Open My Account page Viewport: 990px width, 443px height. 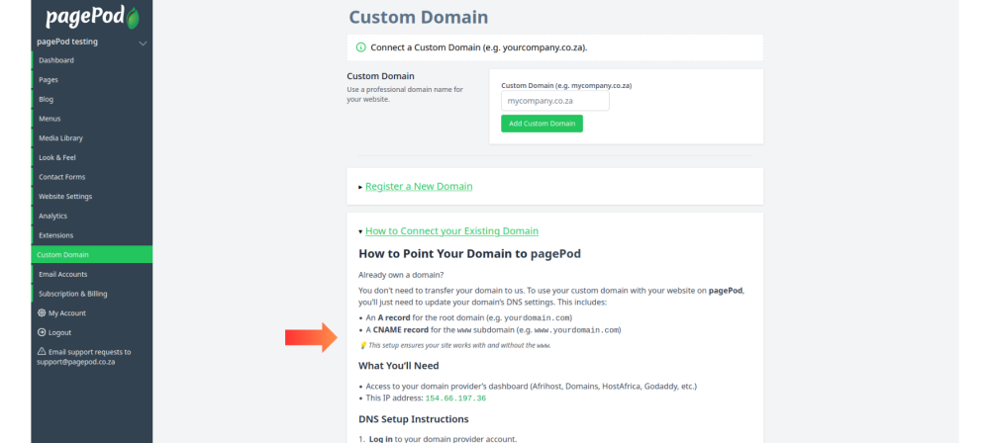pos(67,313)
